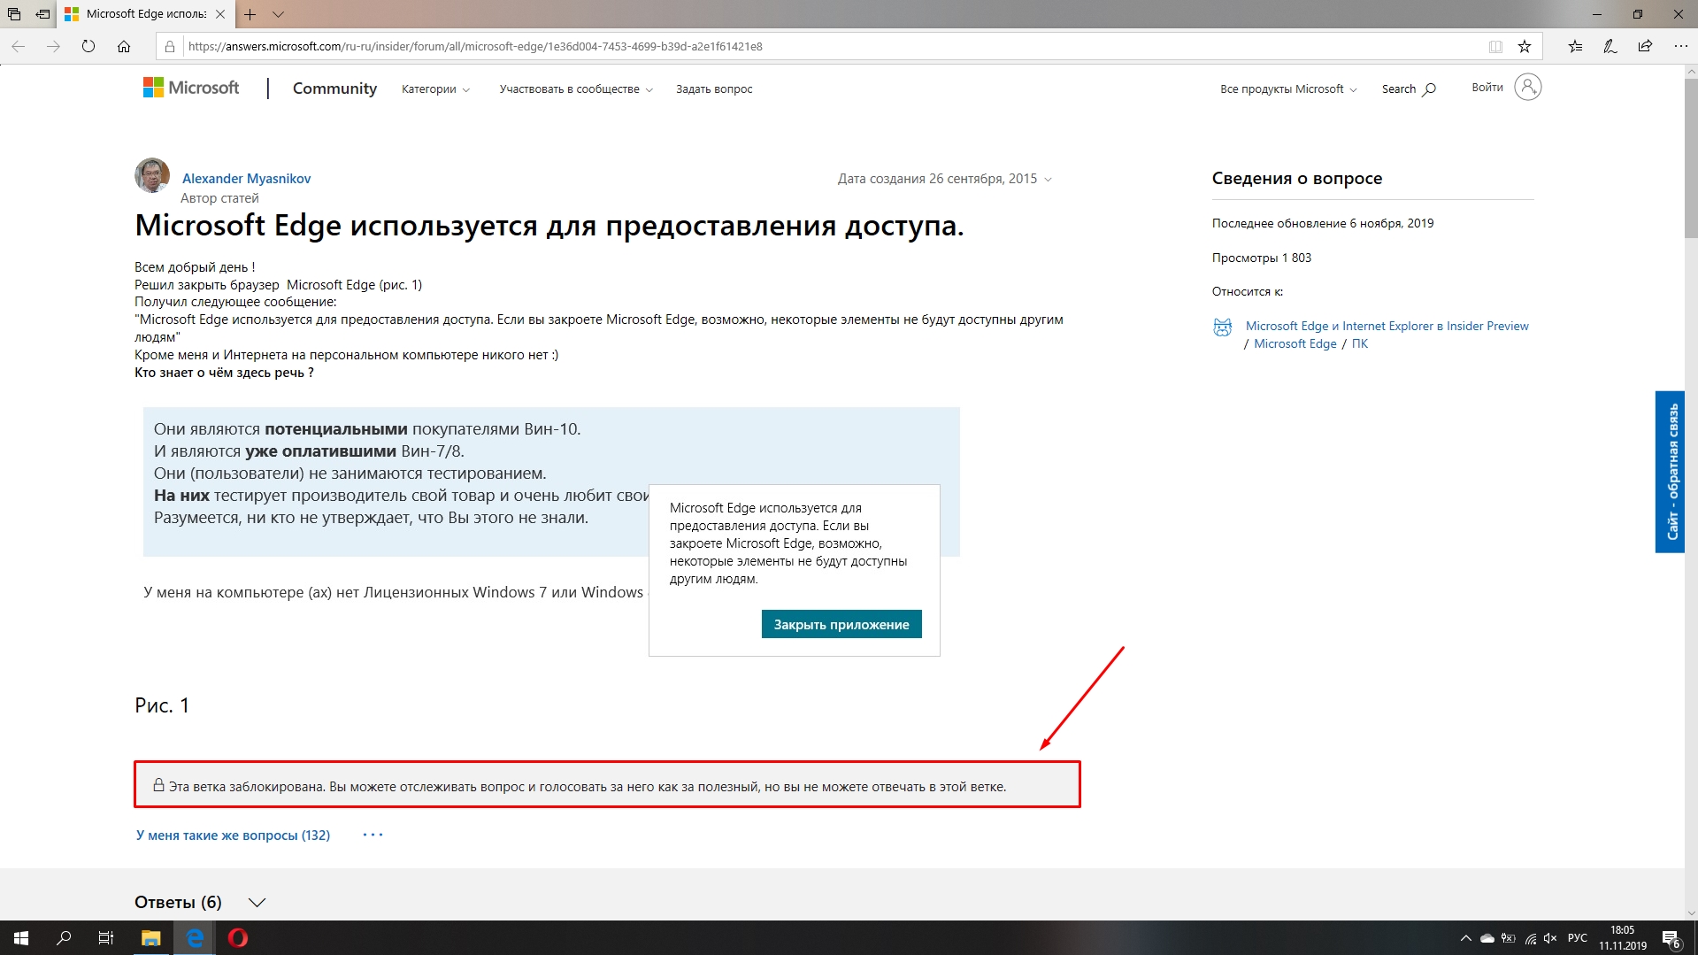The width and height of the screenshot is (1698, 955).
Task: Click the Войти sign-in link
Action: (x=1487, y=87)
